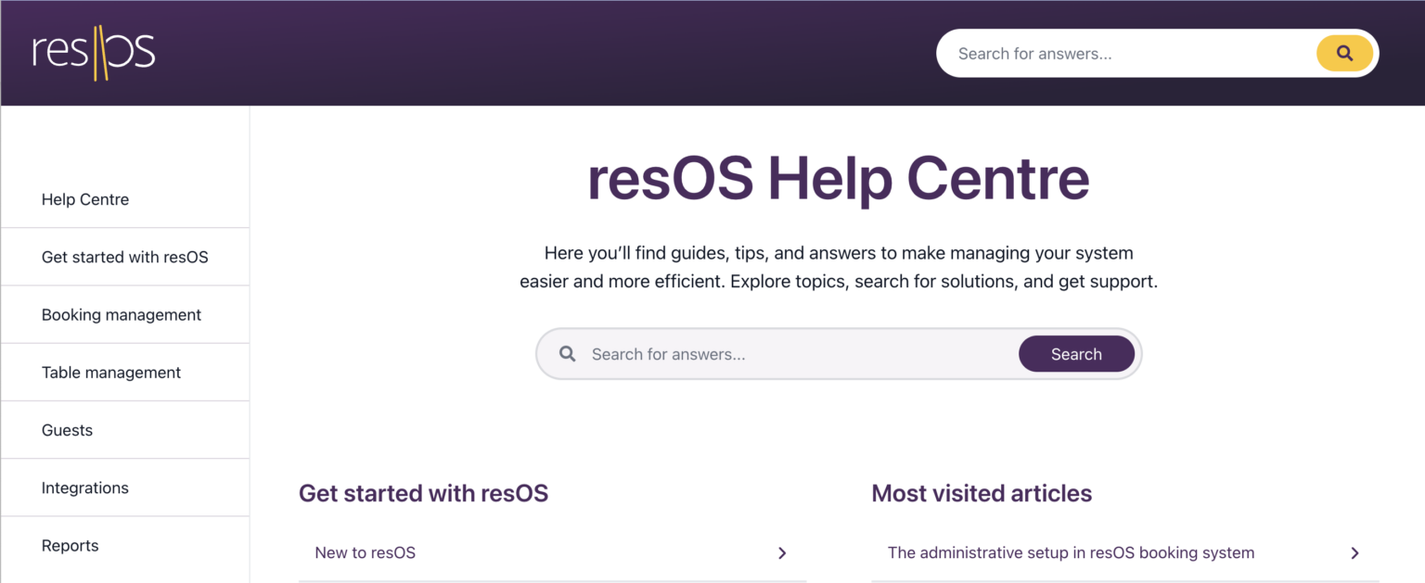
Task: Click the resOS logo in the header
Action: coord(94,53)
